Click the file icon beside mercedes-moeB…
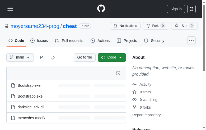 13,118
